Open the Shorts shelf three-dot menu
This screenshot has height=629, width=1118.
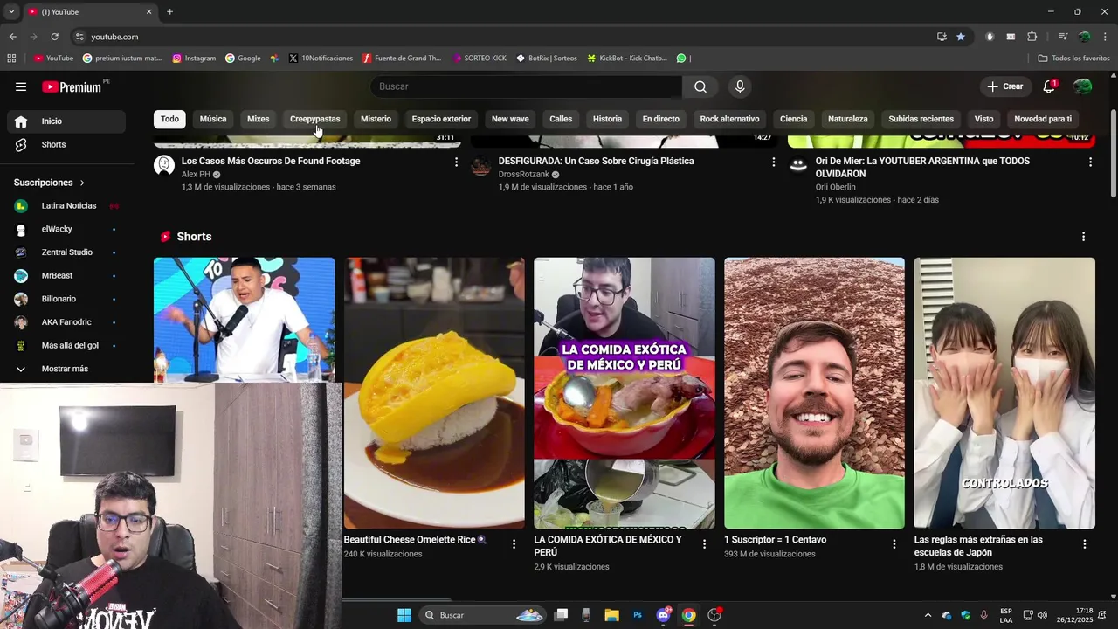coord(1083,237)
